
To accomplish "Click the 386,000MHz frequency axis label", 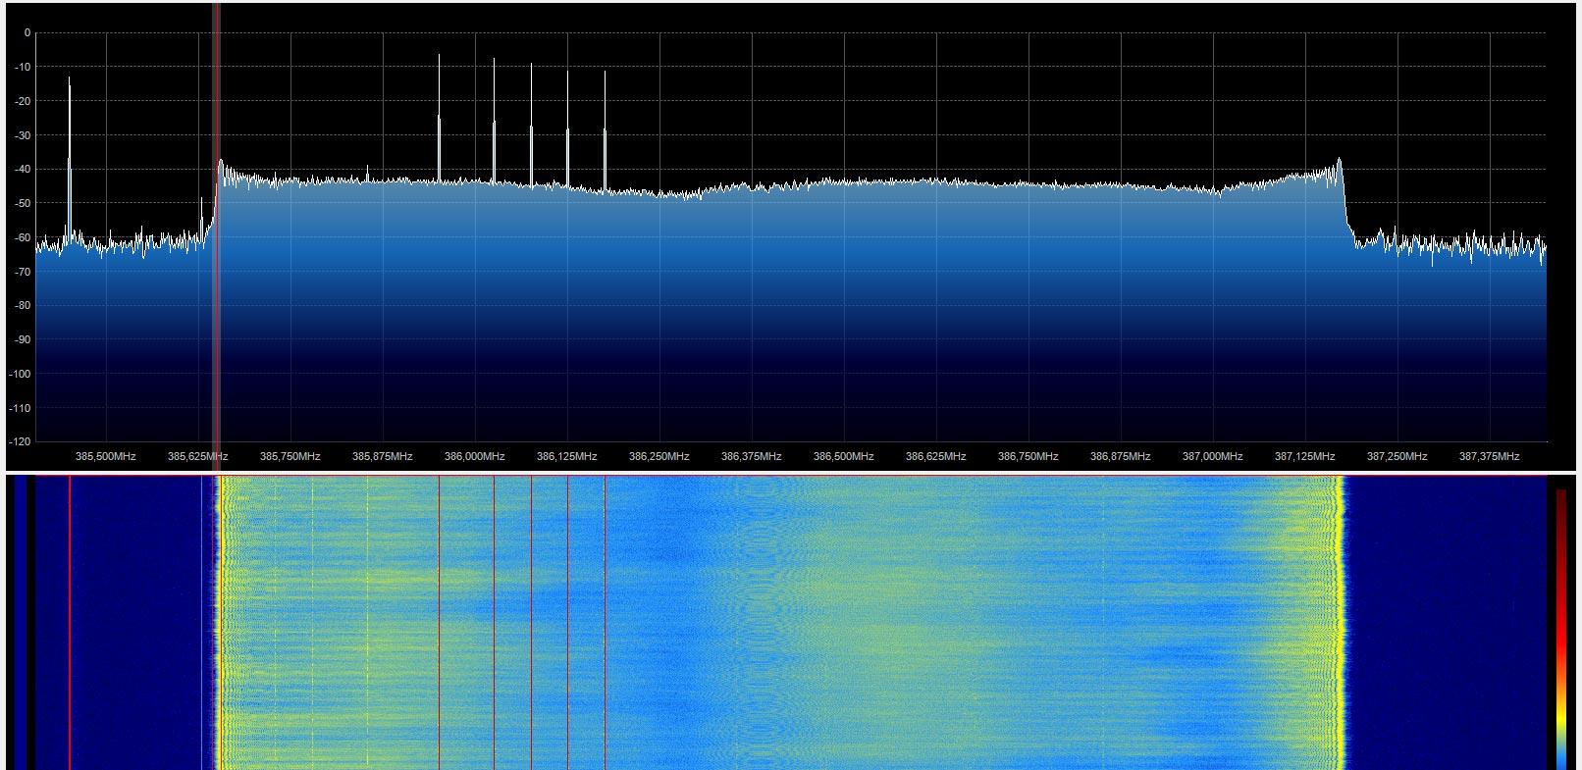I will tap(475, 456).
